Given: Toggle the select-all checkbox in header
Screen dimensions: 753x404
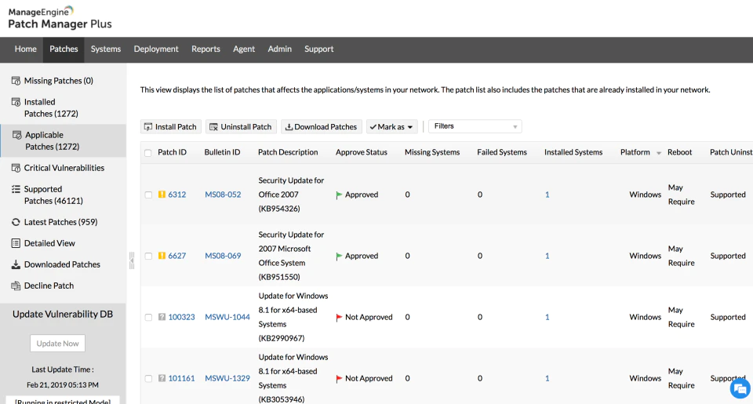Looking at the screenshot, I should point(148,153).
